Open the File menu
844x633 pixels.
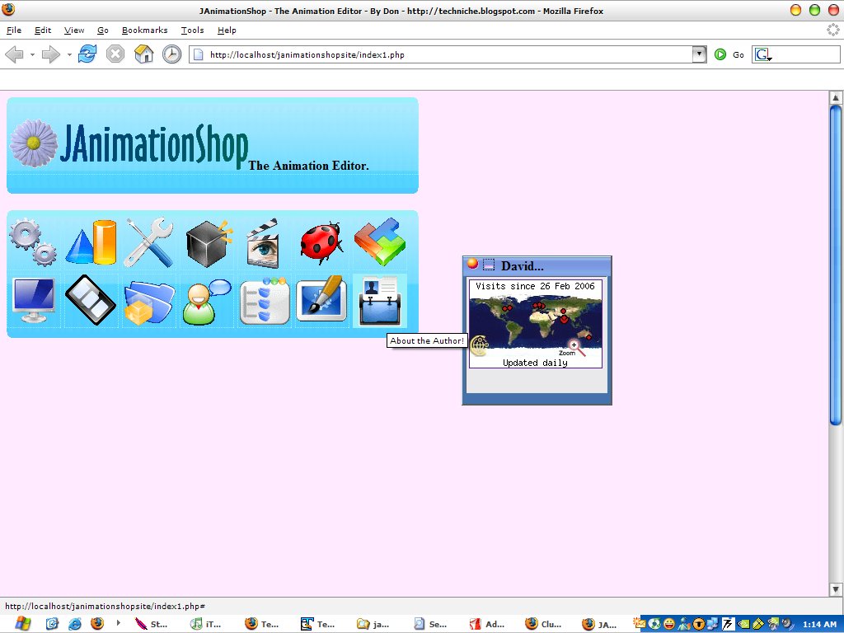pyautogui.click(x=14, y=30)
